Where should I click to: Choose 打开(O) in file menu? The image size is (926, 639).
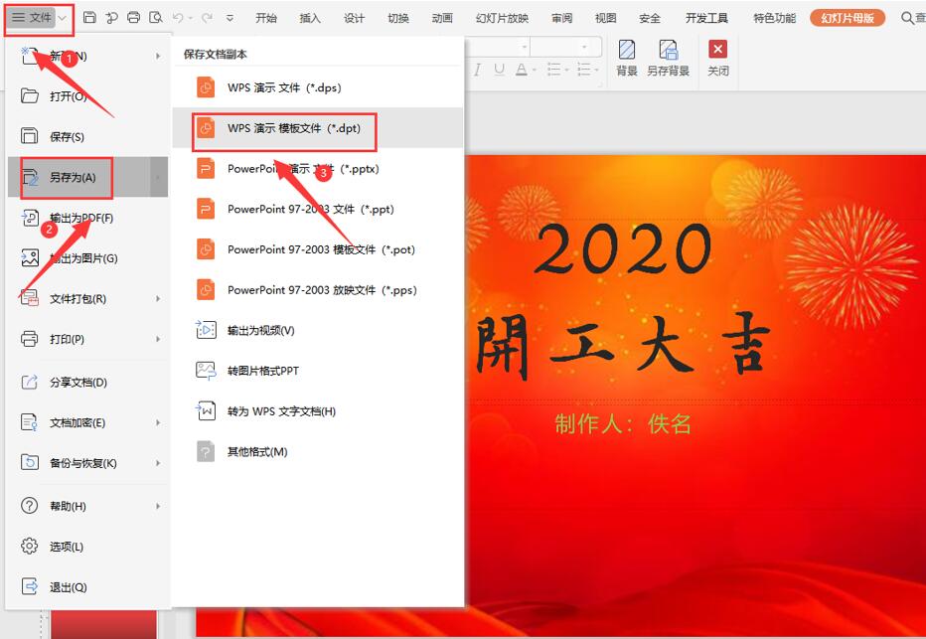[88, 96]
